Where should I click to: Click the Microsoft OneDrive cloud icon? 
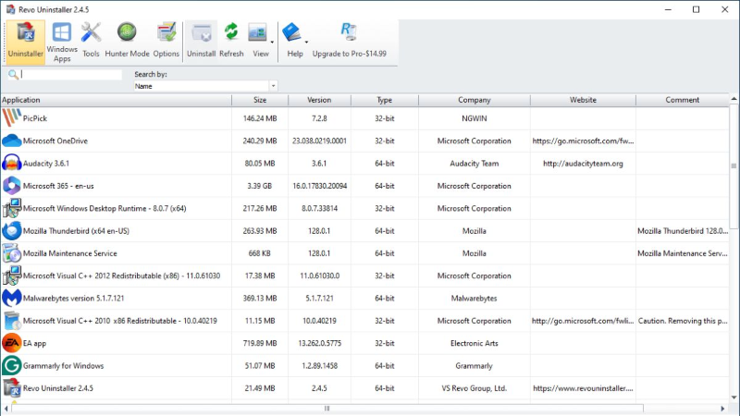tap(11, 141)
